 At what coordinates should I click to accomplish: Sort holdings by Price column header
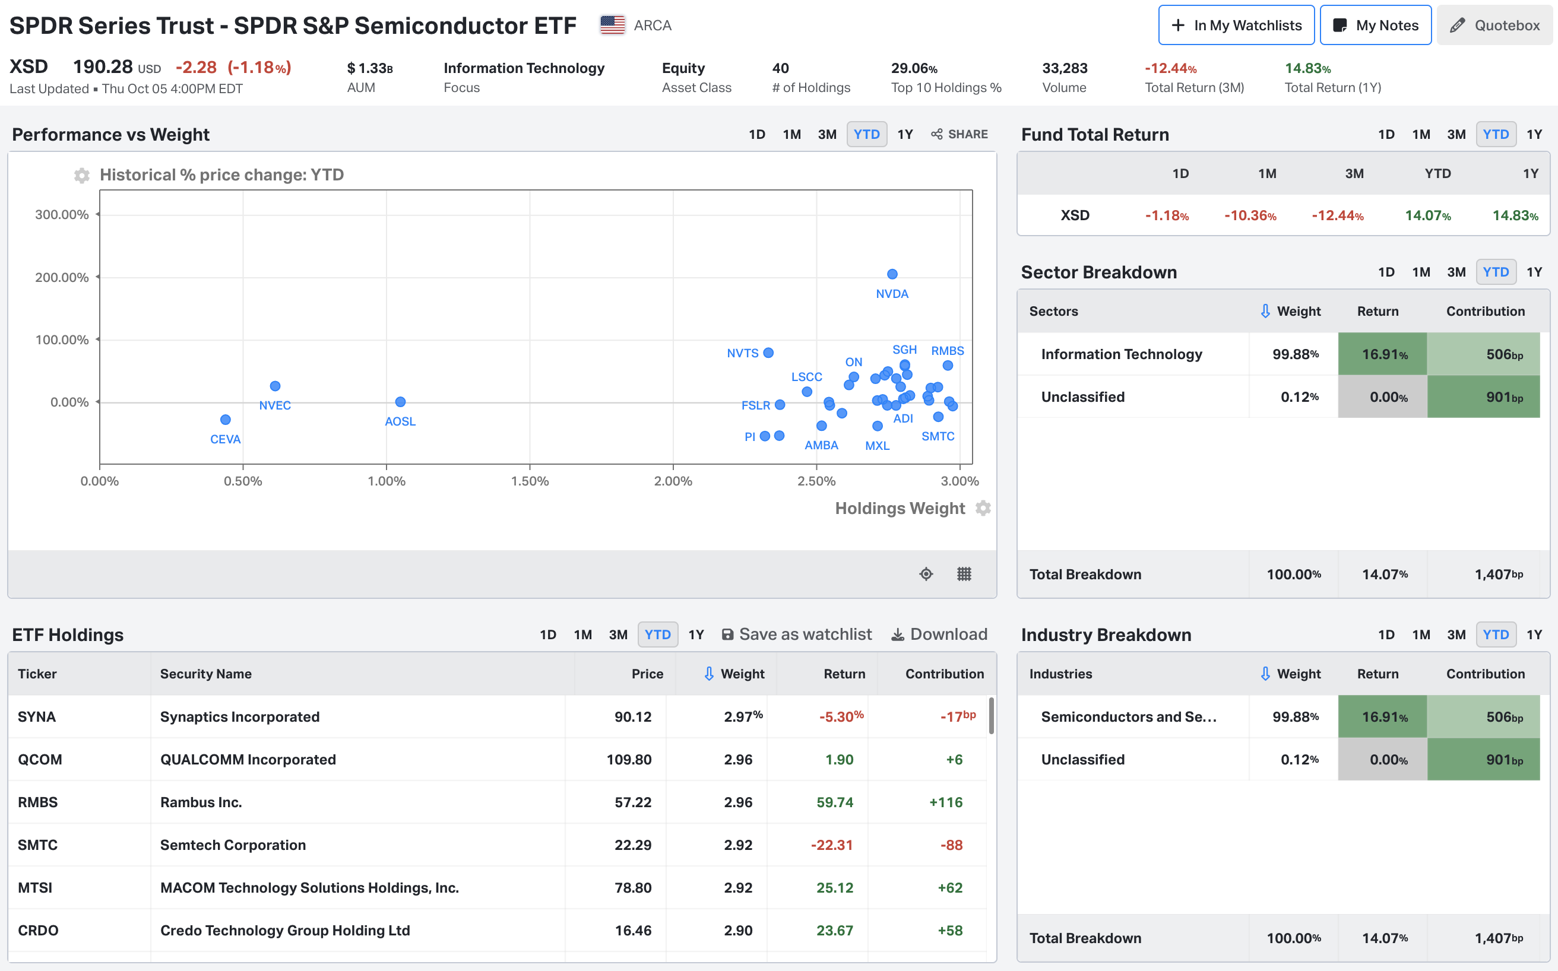click(647, 674)
